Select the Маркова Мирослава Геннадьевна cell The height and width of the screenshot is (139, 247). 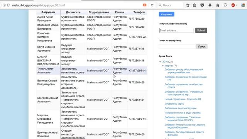pos(48,119)
